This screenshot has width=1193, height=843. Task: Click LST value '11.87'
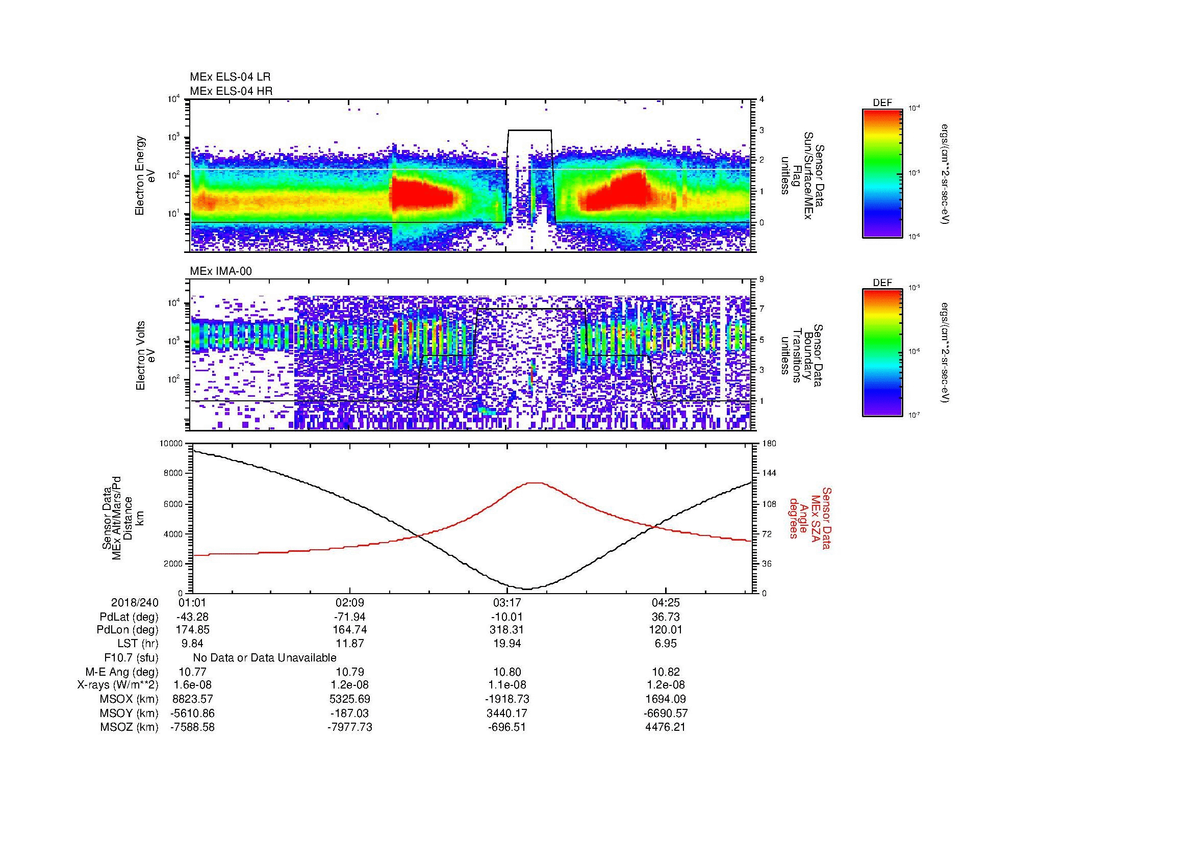tap(350, 644)
